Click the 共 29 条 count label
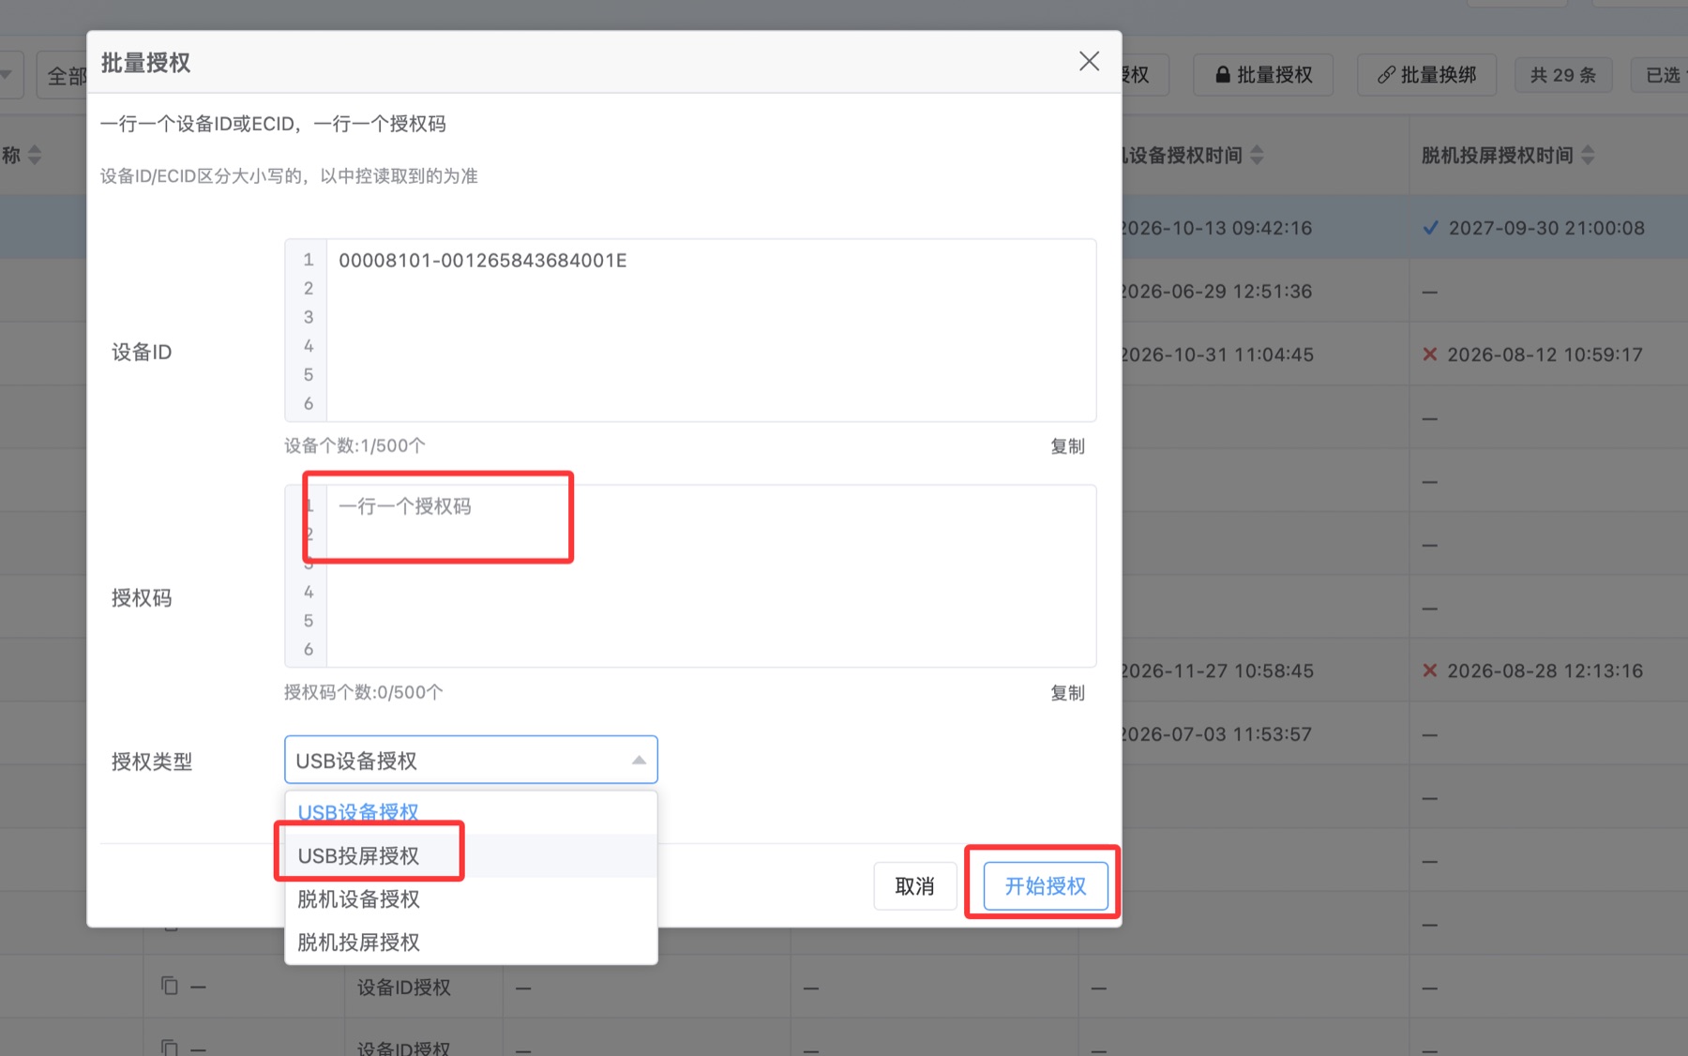 click(1563, 75)
